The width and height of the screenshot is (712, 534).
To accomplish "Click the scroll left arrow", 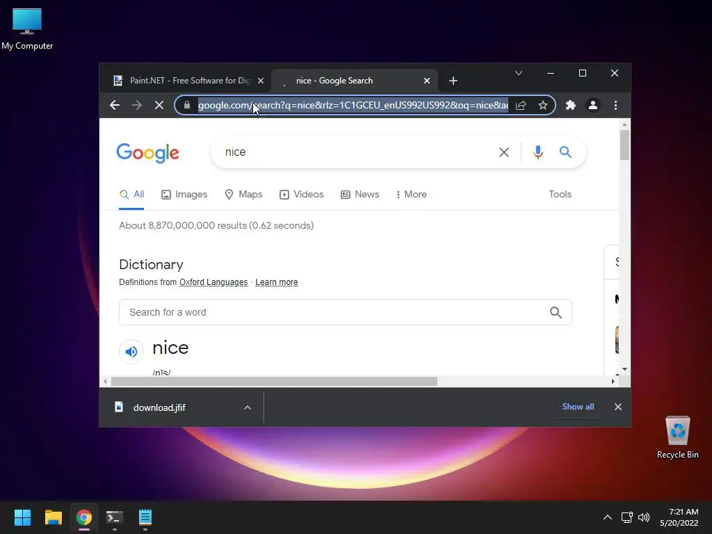I will (106, 382).
